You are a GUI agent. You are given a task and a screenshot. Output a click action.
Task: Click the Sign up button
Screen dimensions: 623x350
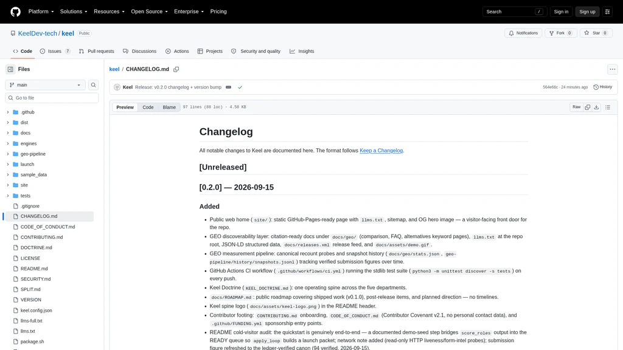coord(587,12)
